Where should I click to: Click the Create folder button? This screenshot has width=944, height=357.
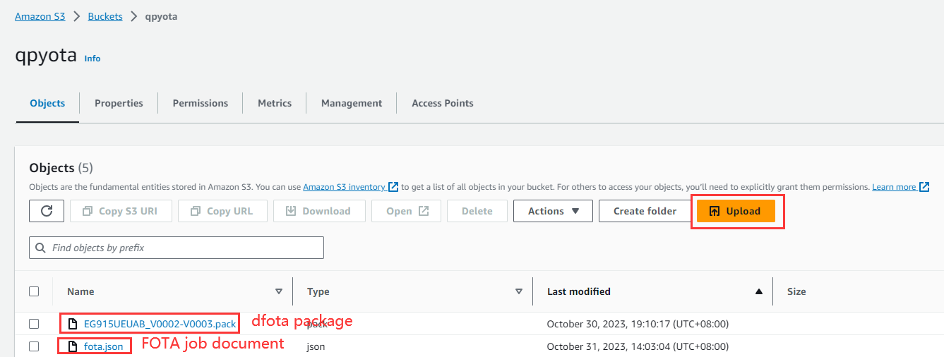[645, 211]
